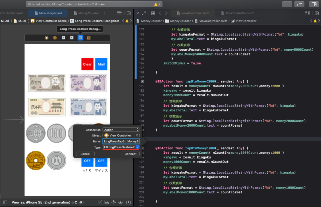Open warnings indicator showing 3 issues
The image size is (321, 207).
(157, 5)
